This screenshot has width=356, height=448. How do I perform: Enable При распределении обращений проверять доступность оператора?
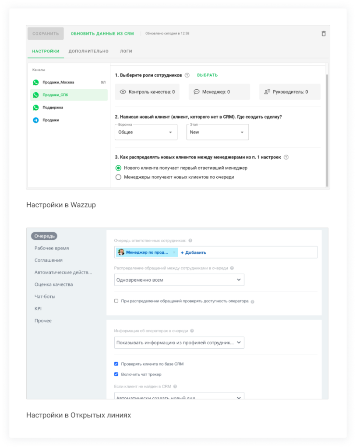pyautogui.click(x=116, y=301)
